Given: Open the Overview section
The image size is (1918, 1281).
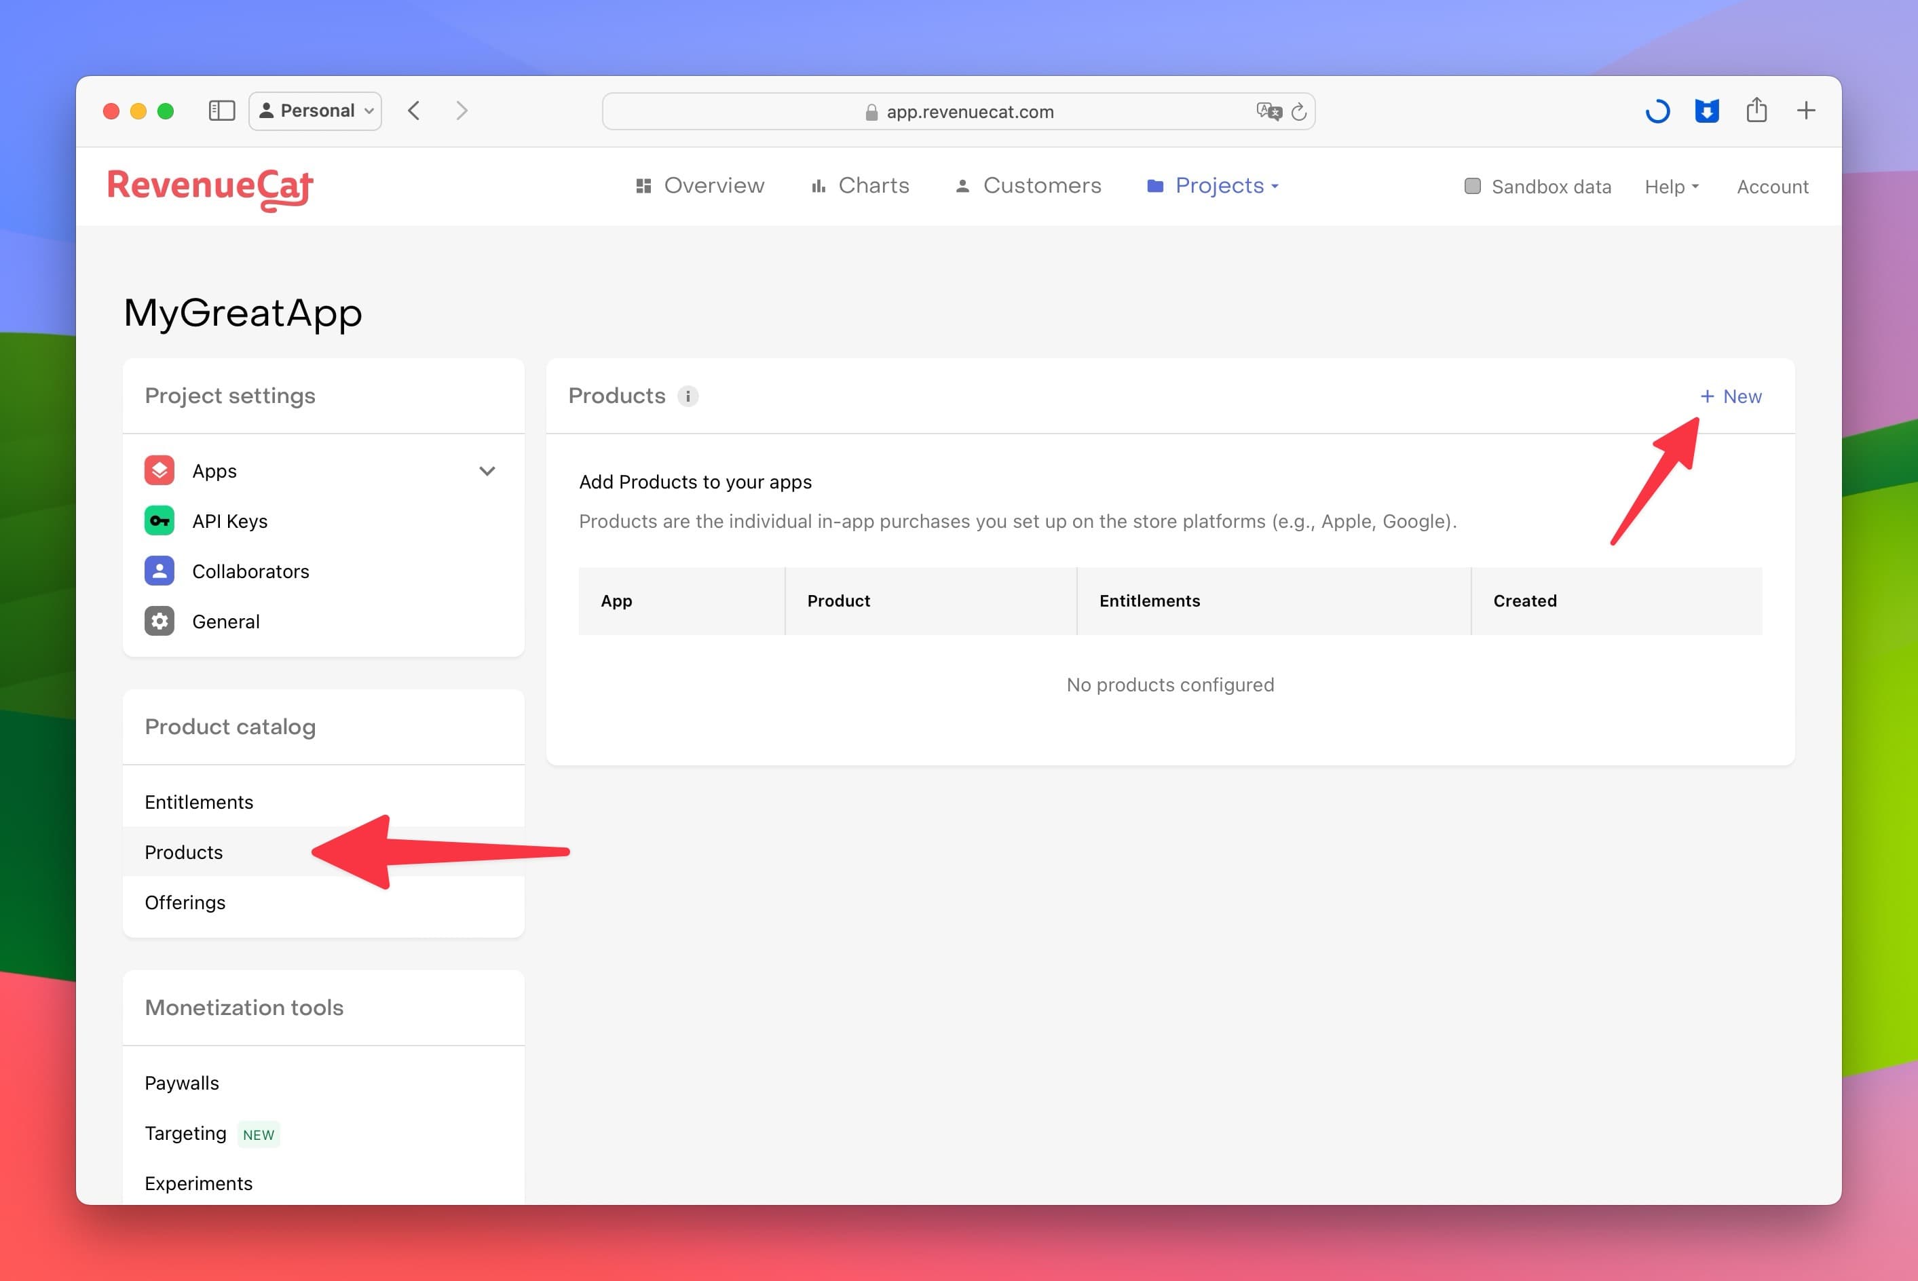Looking at the screenshot, I should coord(701,185).
